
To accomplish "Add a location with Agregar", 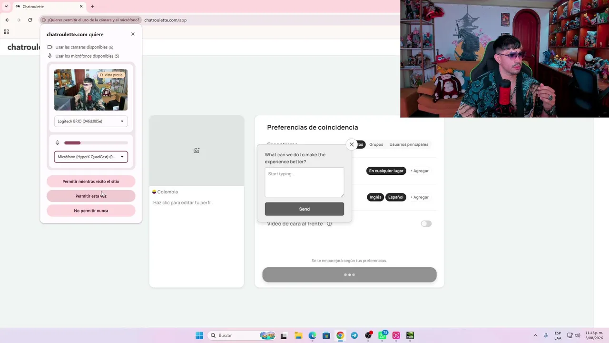I will click(419, 171).
